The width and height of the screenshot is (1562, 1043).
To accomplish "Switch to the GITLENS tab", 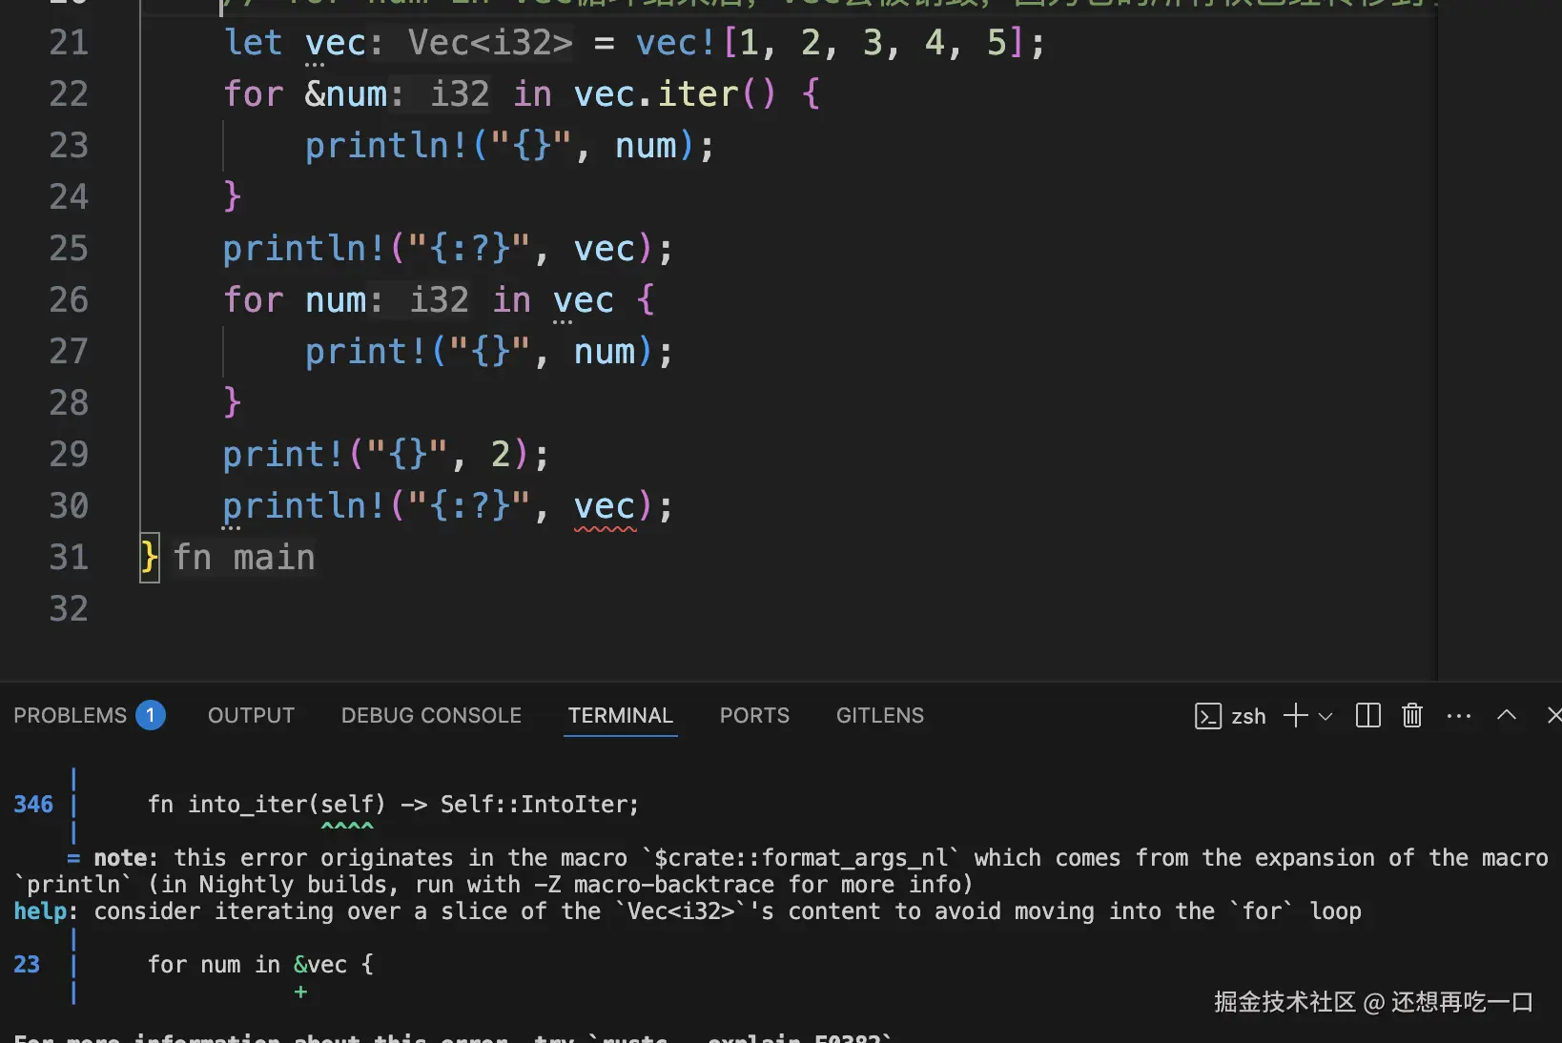I will [x=880, y=716].
